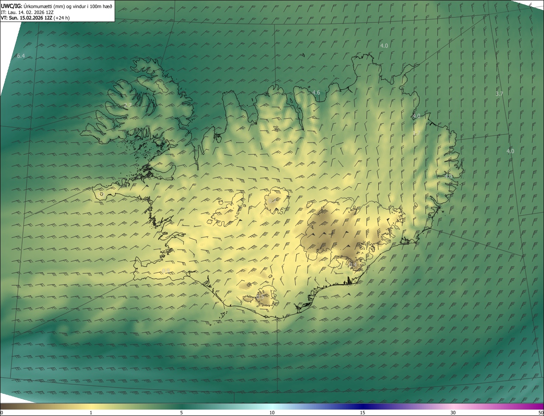Click the 0.4 value label near the southeast coast
Image resolution: width=544 pixels, height=416 pixels.
point(353,265)
